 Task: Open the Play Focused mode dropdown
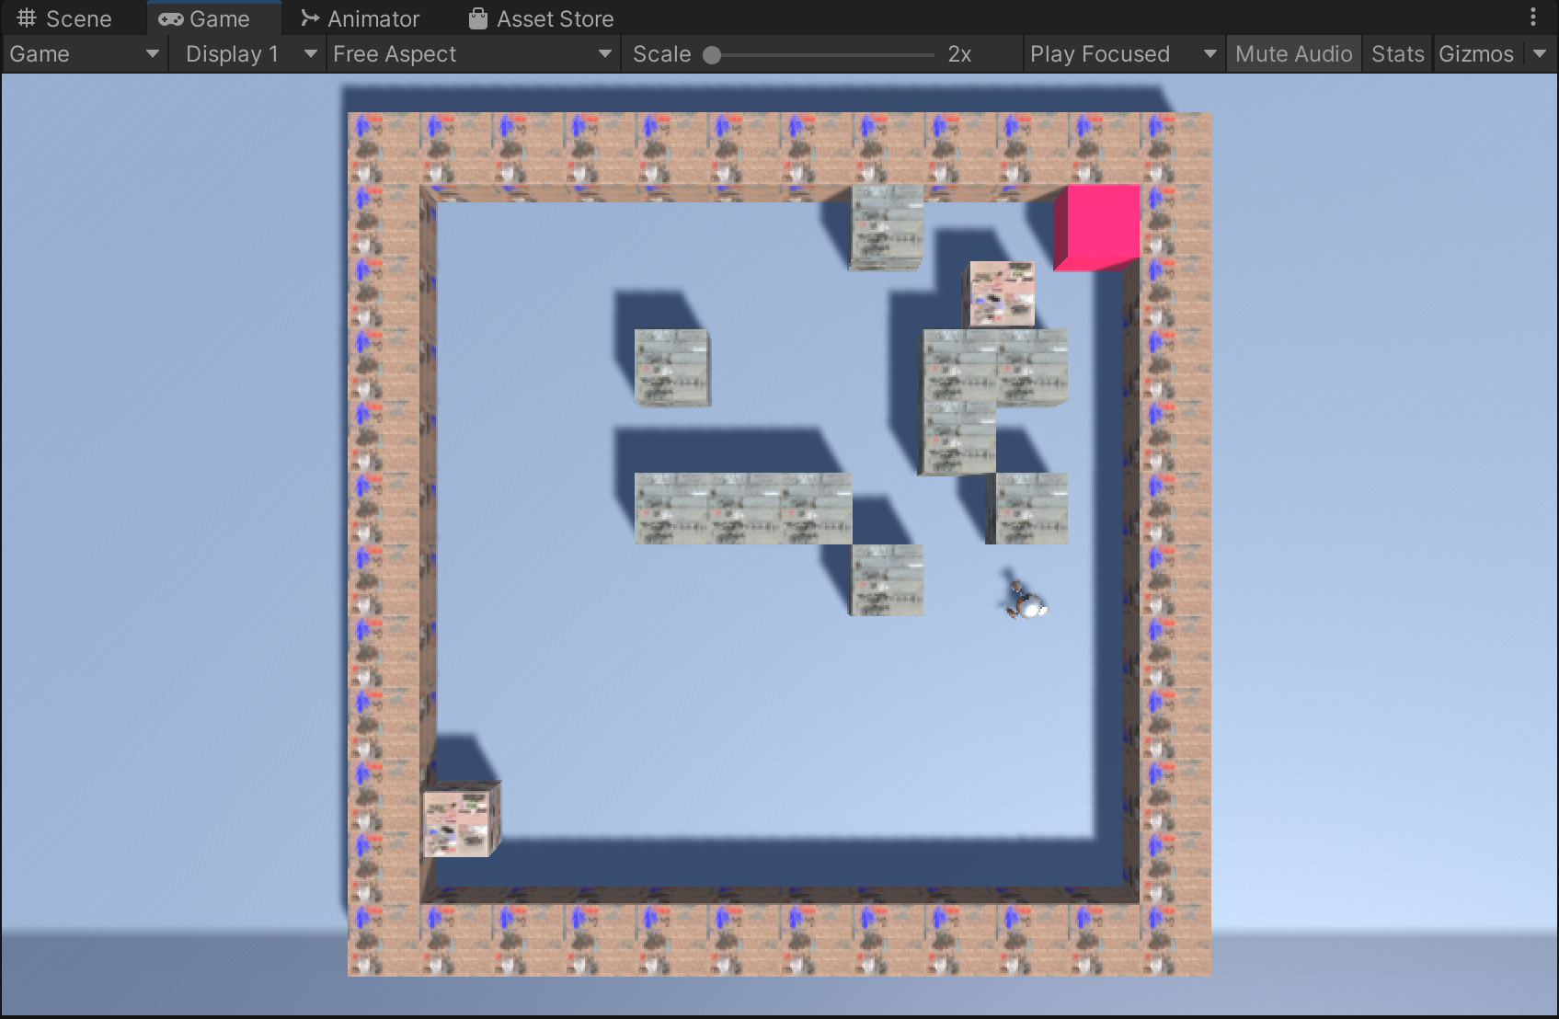(x=1122, y=53)
